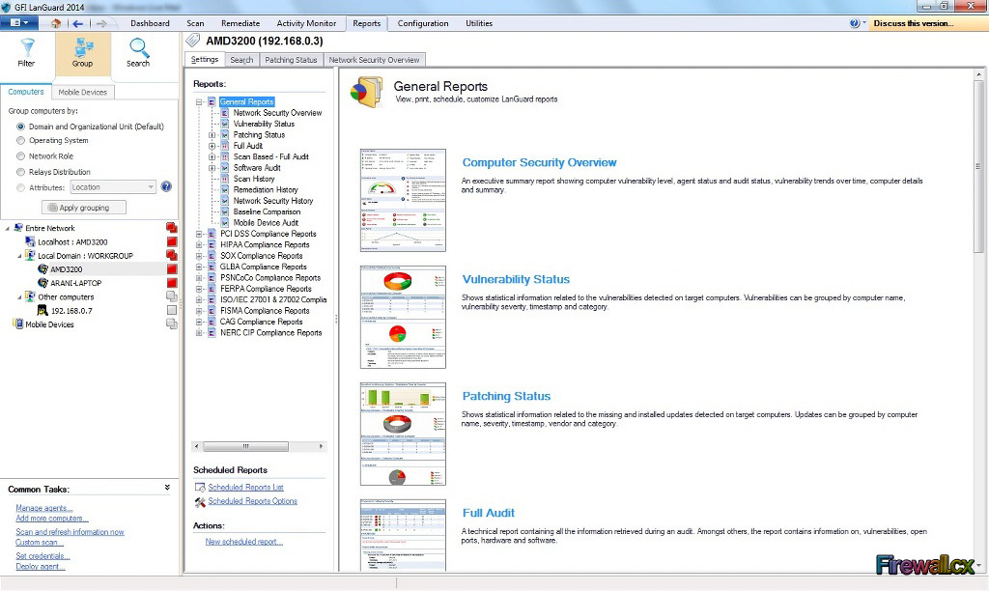This screenshot has width=989, height=591.
Task: Select Relays Distribution grouping option
Action: [21, 172]
